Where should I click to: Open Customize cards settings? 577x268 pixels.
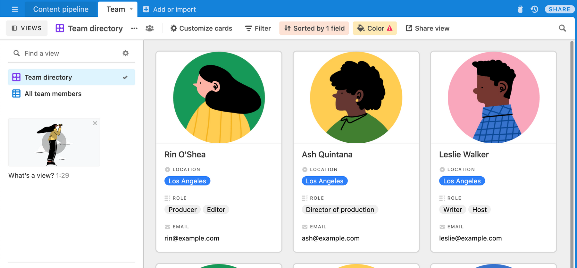click(201, 28)
